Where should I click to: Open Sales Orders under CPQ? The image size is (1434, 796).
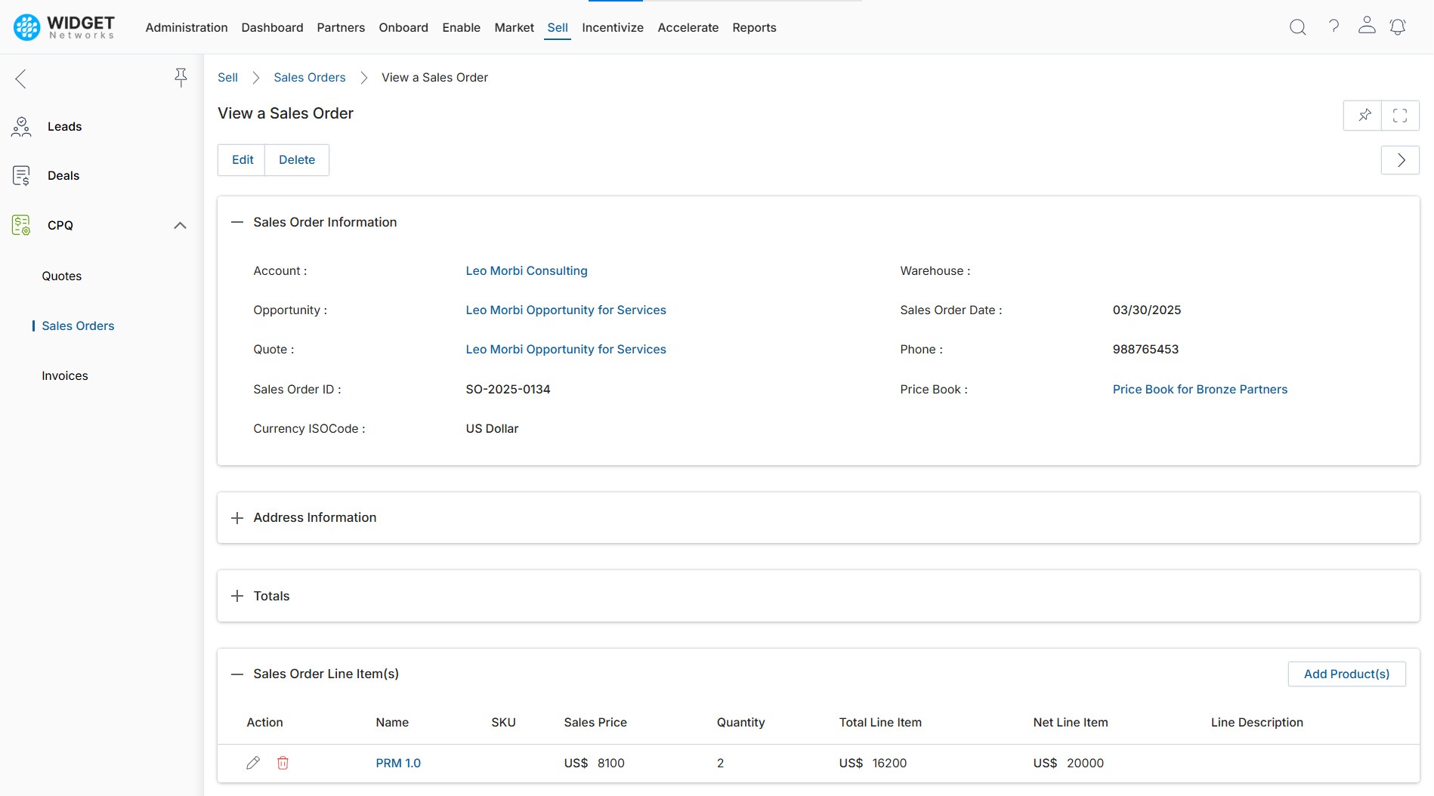tap(78, 325)
